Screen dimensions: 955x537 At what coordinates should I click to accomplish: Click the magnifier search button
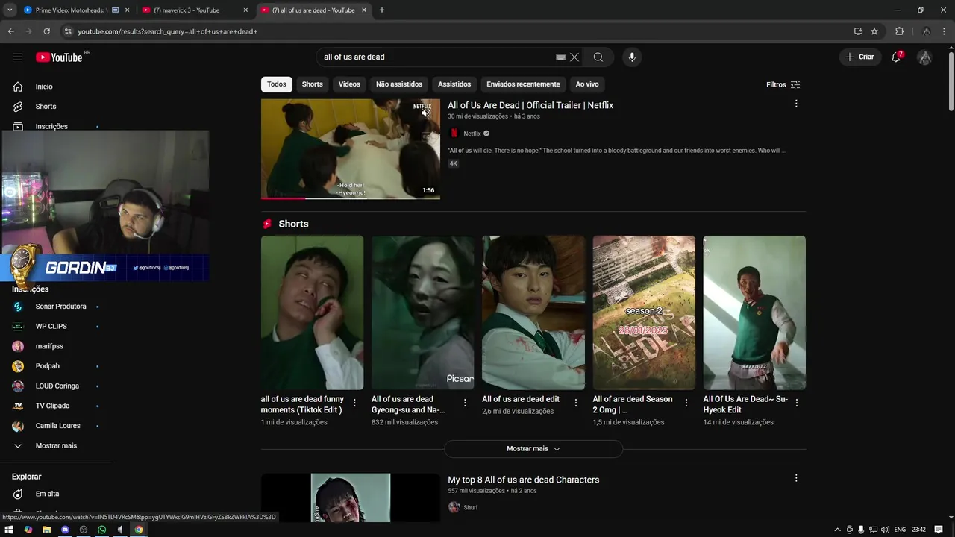coord(598,57)
